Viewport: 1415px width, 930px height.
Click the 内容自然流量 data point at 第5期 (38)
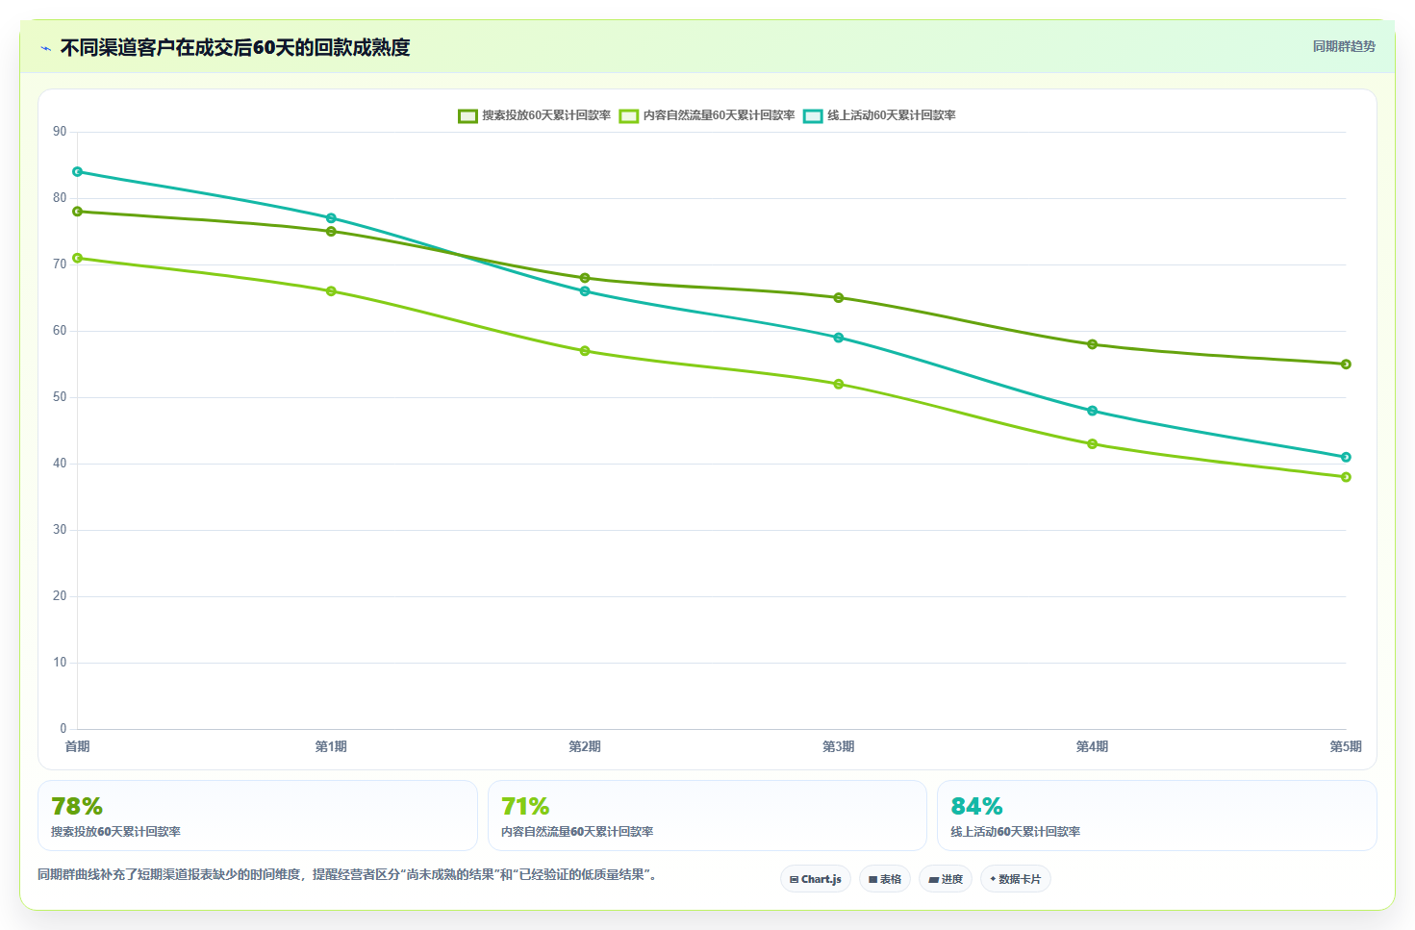coord(1346,477)
